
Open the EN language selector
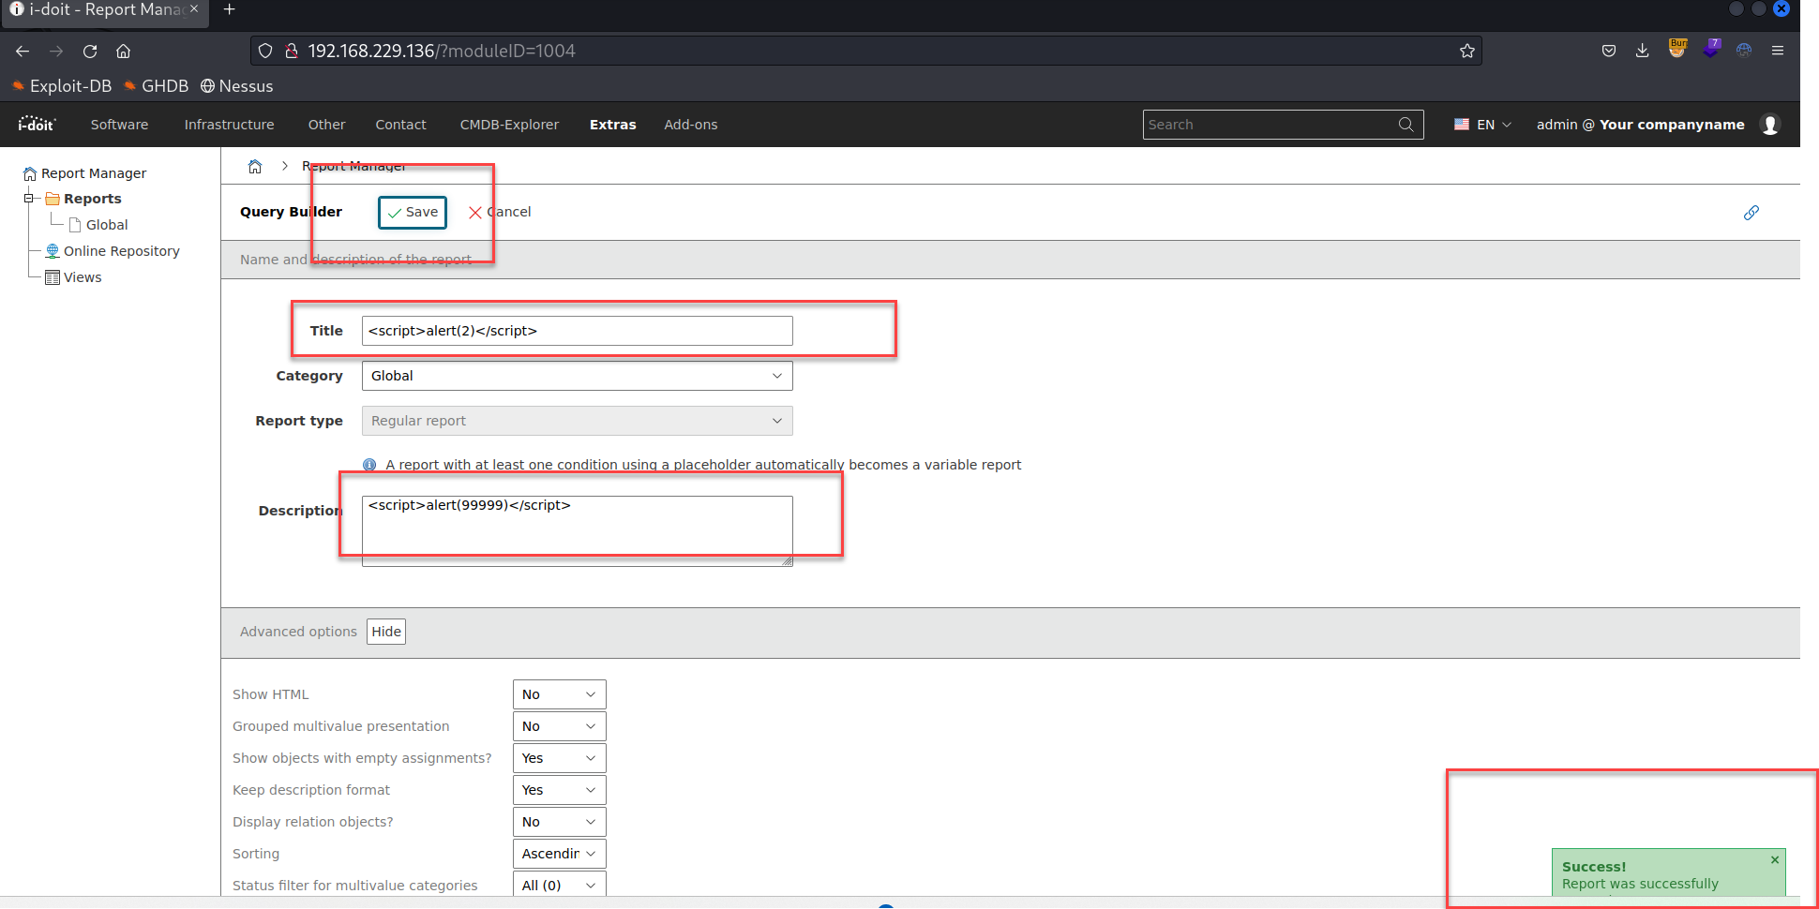[1482, 125]
